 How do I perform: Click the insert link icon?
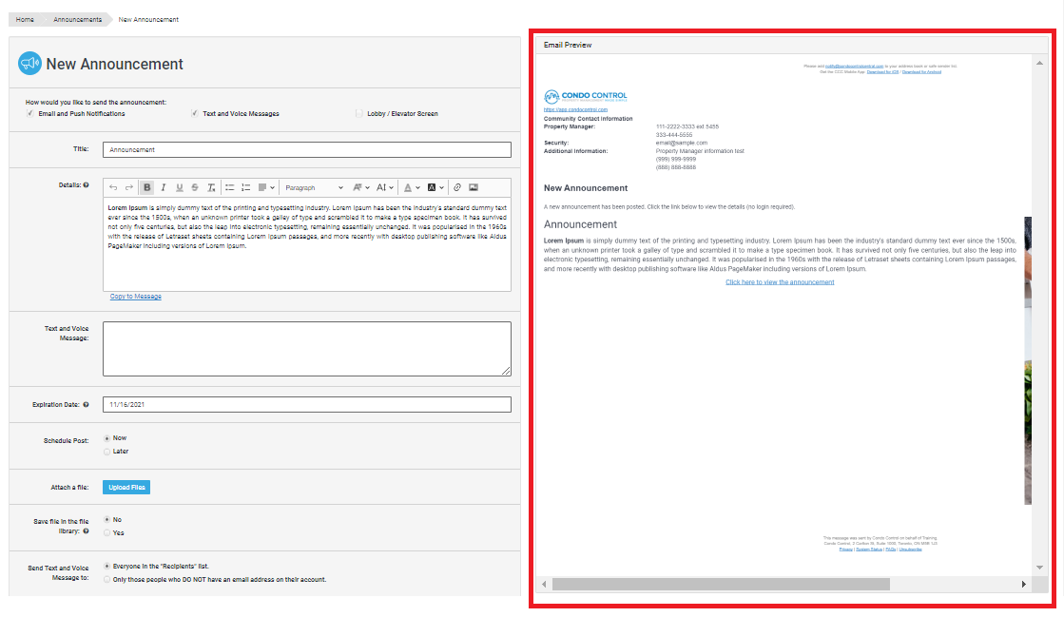point(456,187)
